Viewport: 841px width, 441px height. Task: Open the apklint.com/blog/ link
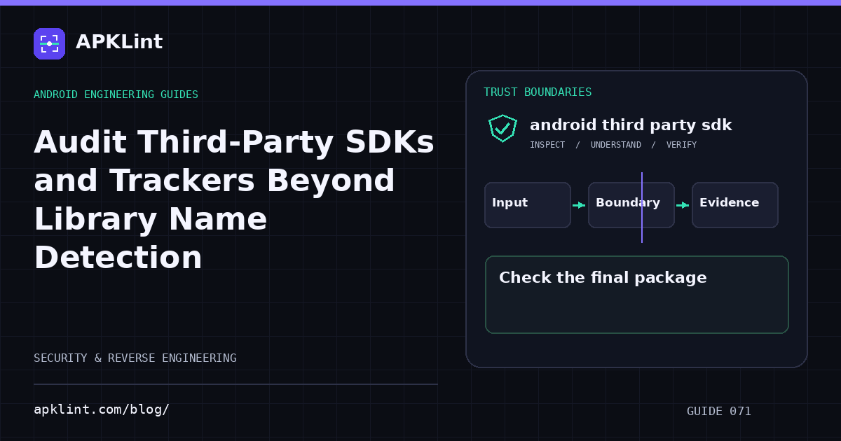102,409
